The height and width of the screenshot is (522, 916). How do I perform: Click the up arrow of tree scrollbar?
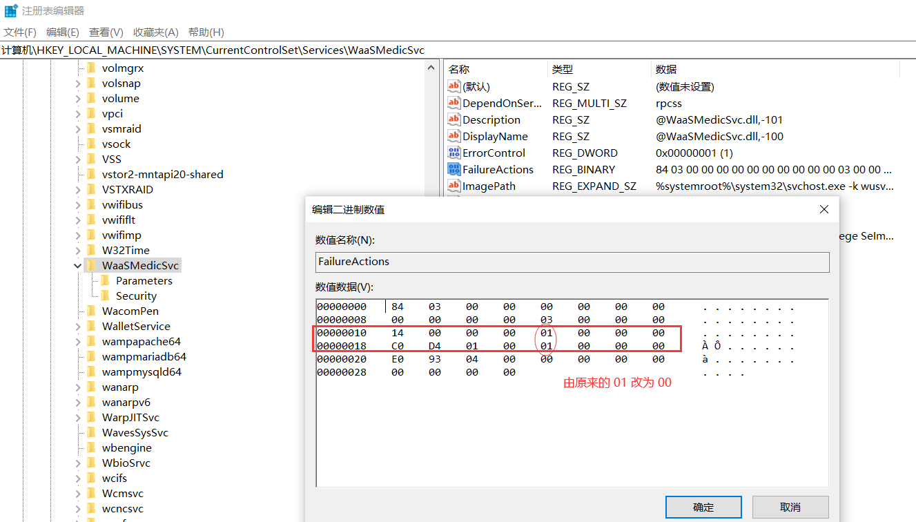pos(432,68)
